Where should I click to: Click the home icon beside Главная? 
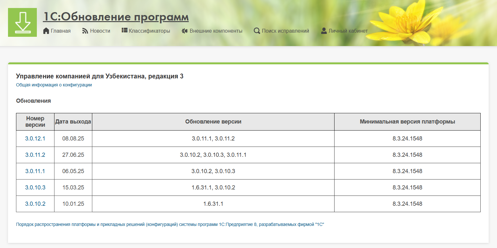(46, 31)
